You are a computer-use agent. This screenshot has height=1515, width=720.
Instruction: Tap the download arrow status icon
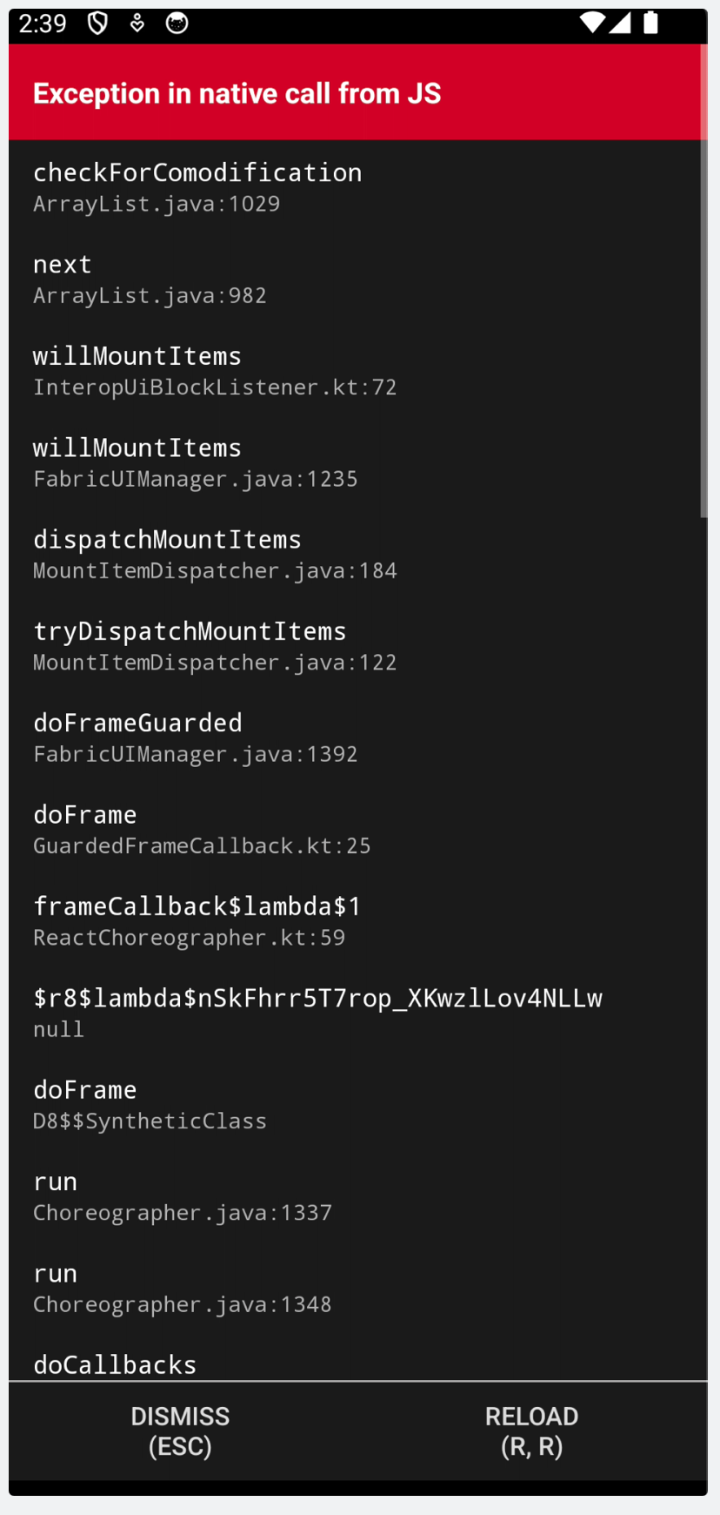pyautogui.click(x=137, y=24)
